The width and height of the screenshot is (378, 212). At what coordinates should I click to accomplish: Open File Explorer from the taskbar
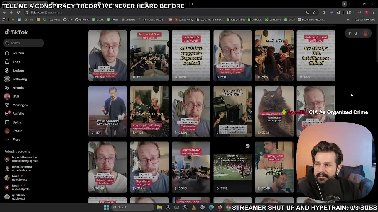tap(159, 207)
